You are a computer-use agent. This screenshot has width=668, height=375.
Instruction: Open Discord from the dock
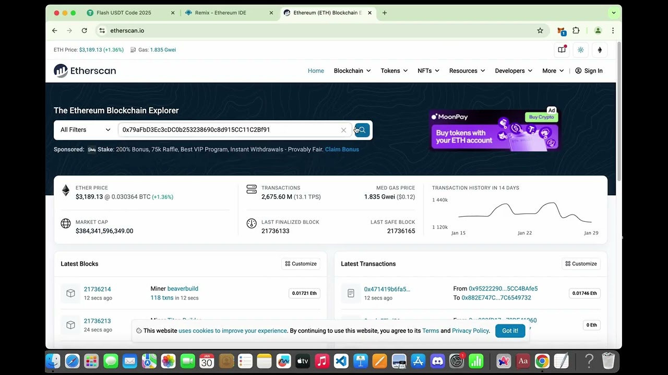pos(437,361)
